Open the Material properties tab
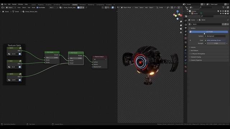Viewport: 230px width, 129px height. click(186, 67)
